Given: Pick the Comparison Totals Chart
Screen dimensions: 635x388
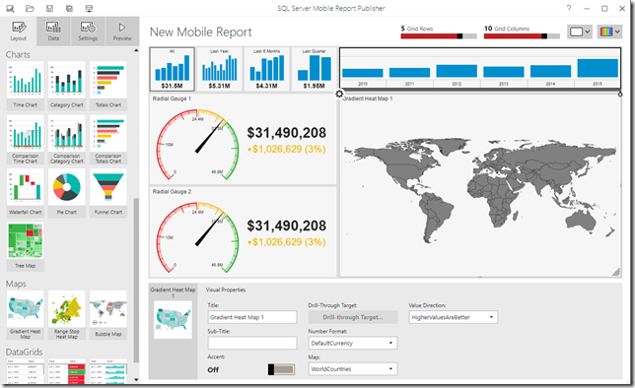Looking at the screenshot, I should click(108, 140).
